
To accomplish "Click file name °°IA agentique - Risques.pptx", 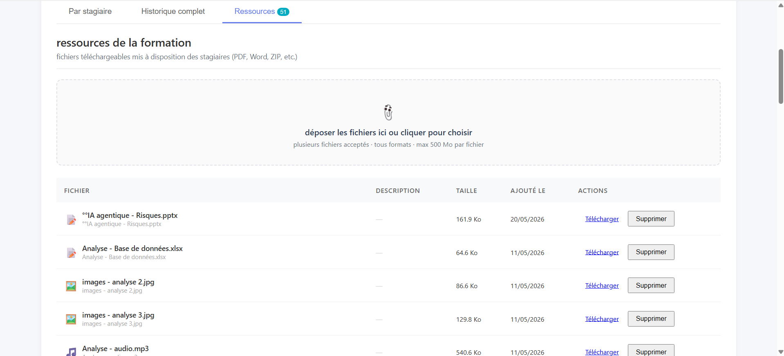I will point(130,215).
